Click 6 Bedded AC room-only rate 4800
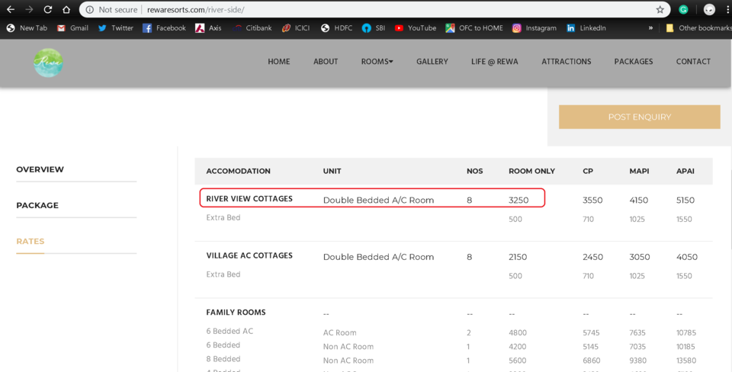The height and width of the screenshot is (372, 732). pos(518,333)
